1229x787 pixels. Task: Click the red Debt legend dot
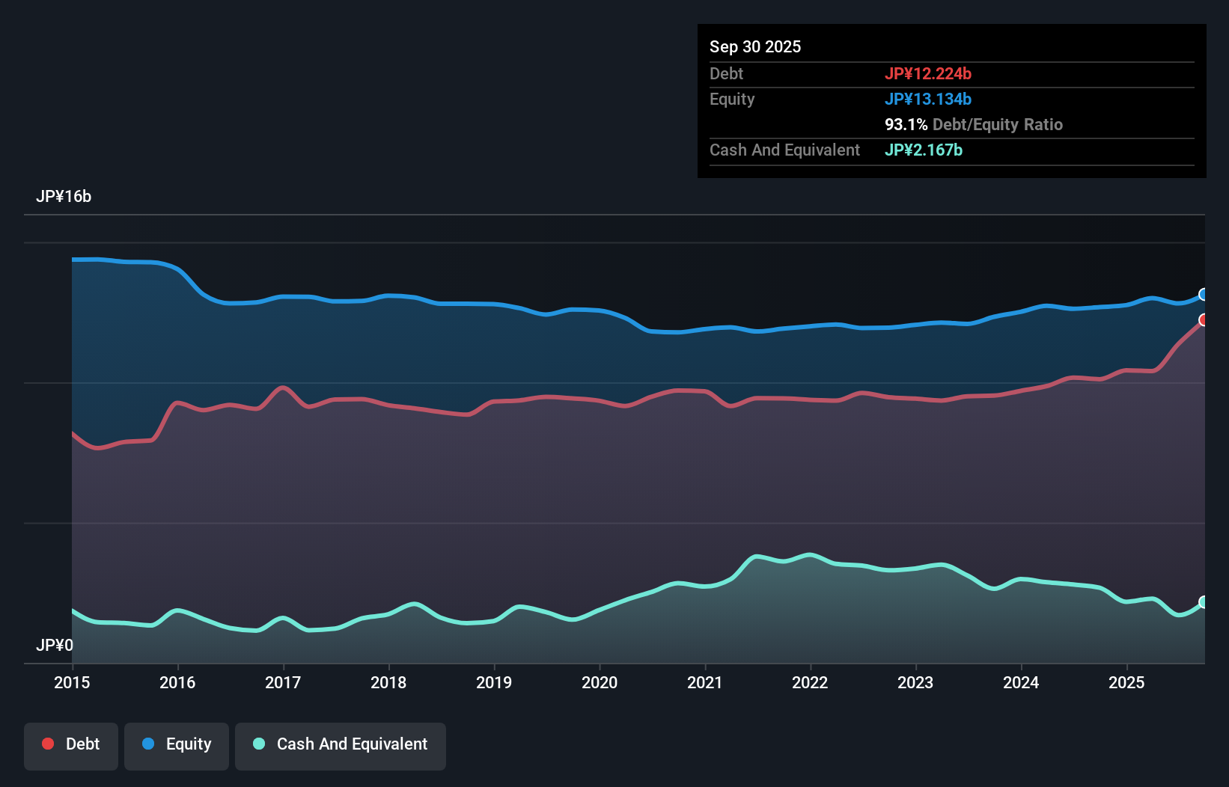tap(46, 744)
